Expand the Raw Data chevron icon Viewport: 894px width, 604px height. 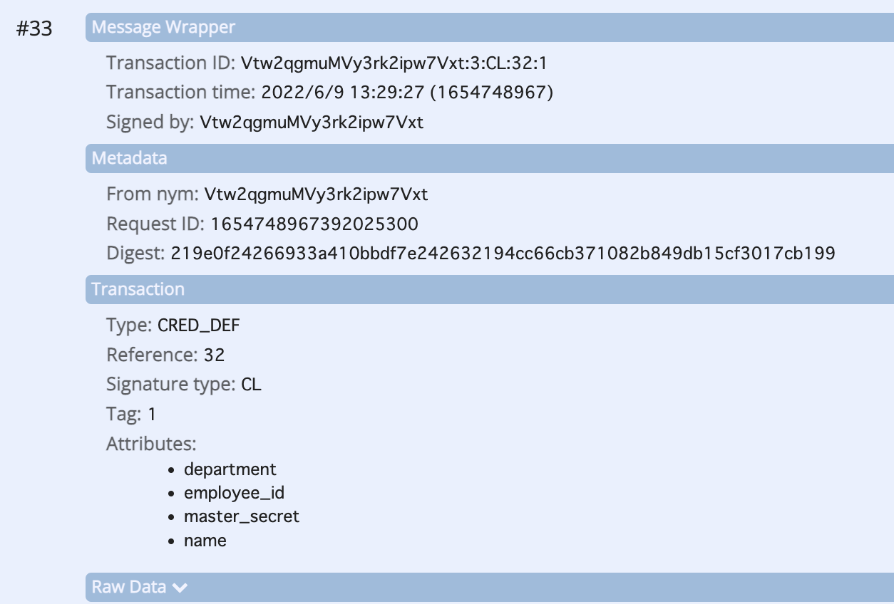pos(180,588)
